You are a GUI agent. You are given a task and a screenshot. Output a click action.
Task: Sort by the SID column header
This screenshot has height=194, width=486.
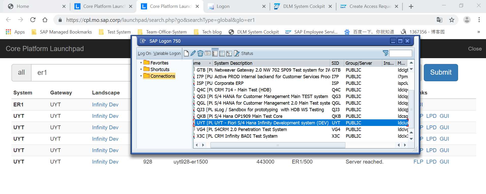pos(336,63)
